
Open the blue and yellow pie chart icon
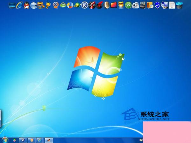[x=70, y=5]
